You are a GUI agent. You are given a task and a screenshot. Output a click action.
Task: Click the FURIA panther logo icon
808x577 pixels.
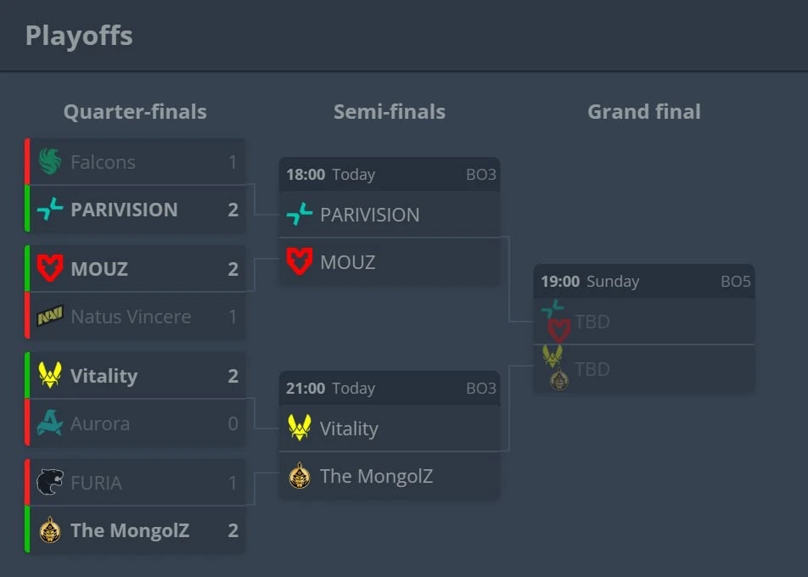point(50,483)
